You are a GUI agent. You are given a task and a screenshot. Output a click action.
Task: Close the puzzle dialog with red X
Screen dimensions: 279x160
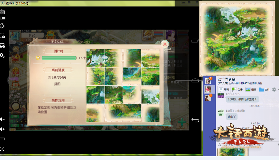click(165, 44)
